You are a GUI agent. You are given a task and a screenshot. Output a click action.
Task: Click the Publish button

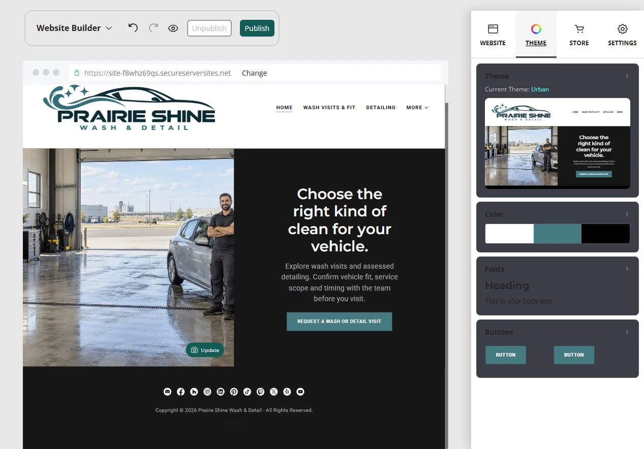[257, 28]
